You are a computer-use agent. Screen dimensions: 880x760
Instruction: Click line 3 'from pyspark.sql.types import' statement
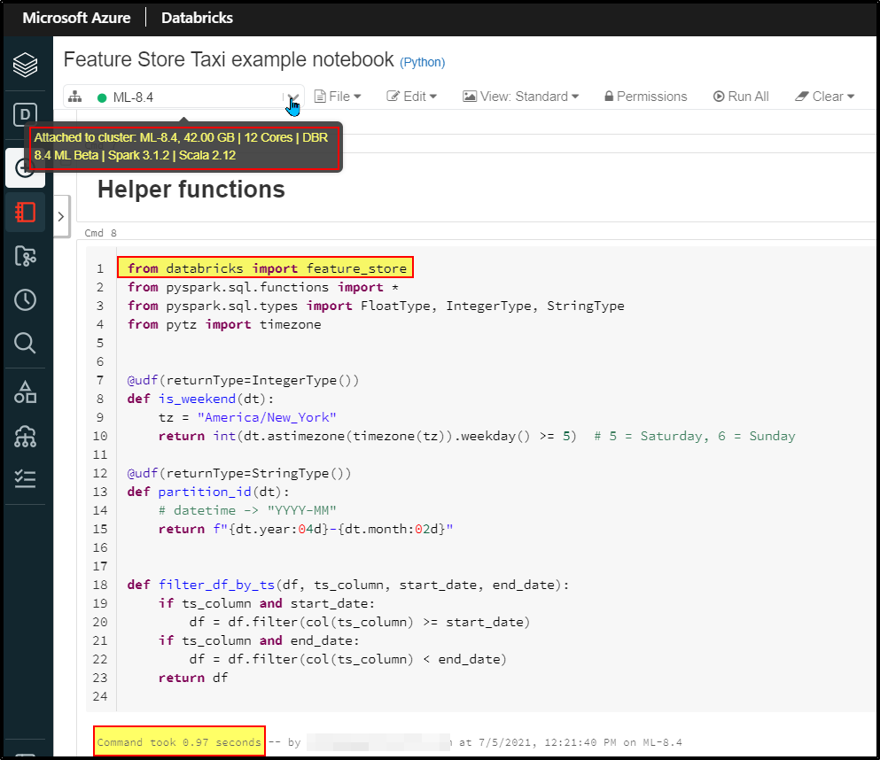coord(376,306)
